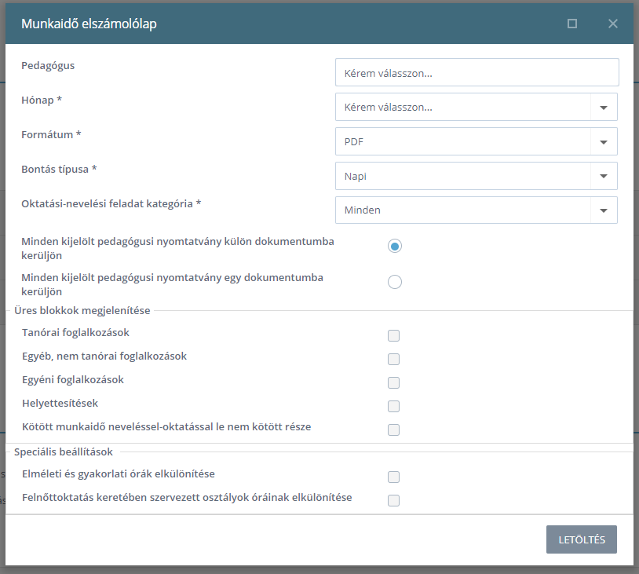Click the LETÖLTÉS download button
The height and width of the screenshot is (574, 639).
[x=582, y=539]
